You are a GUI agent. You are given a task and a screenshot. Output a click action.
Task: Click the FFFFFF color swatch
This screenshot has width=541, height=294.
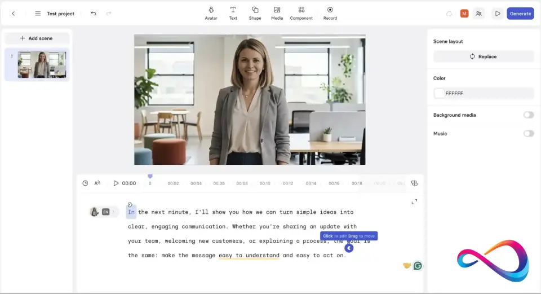pos(440,93)
